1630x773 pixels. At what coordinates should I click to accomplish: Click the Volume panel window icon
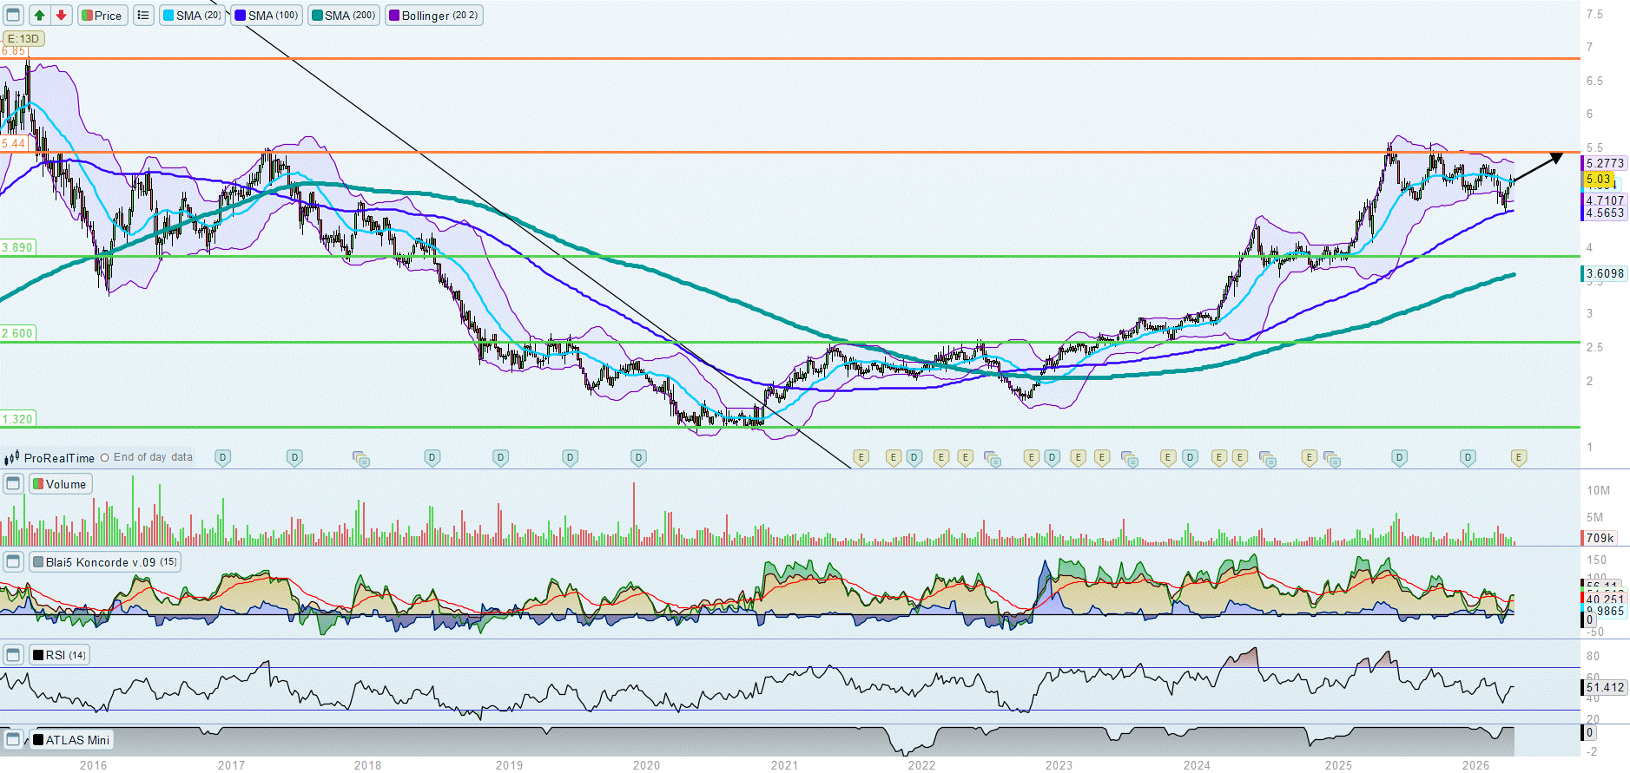click(x=13, y=484)
